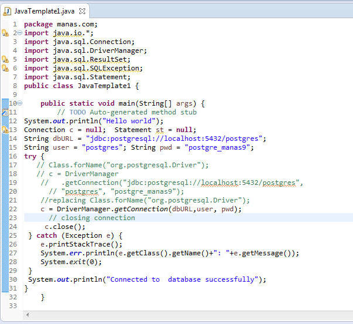Click the left arrow of the horizontal scrollbar
The width and height of the screenshot is (353, 324).
pyautogui.click(x=28, y=315)
